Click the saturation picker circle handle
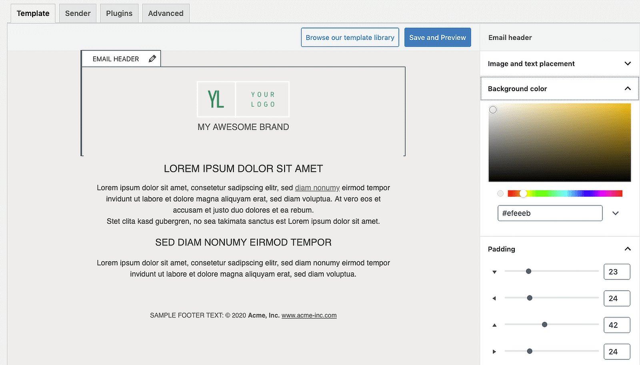The image size is (640, 365). coord(493,110)
